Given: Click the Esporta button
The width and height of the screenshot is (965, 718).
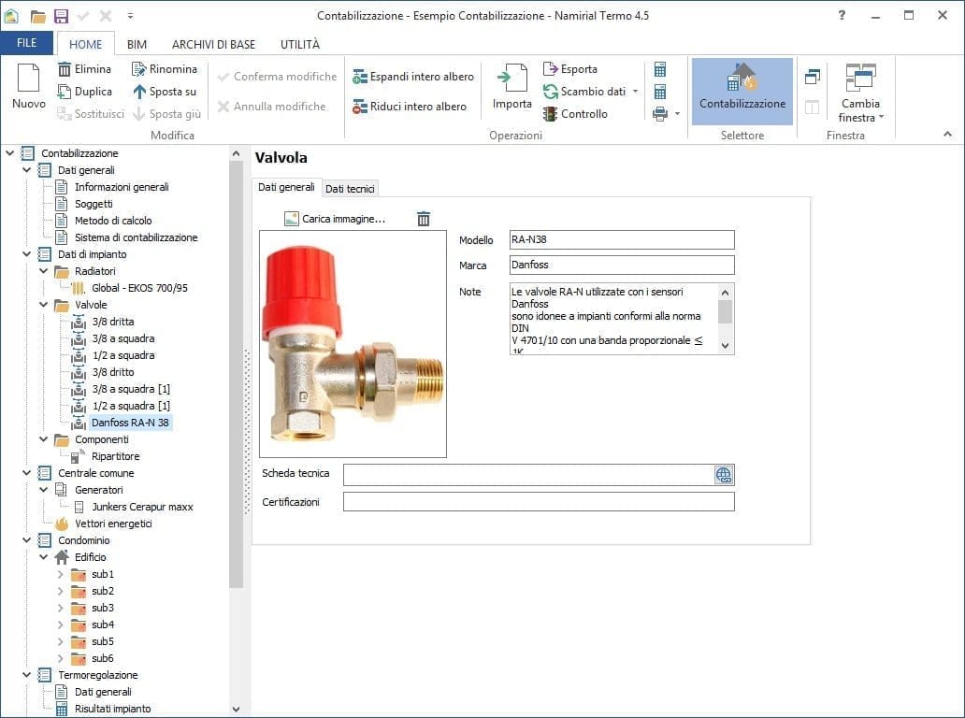Looking at the screenshot, I should pyautogui.click(x=569, y=69).
